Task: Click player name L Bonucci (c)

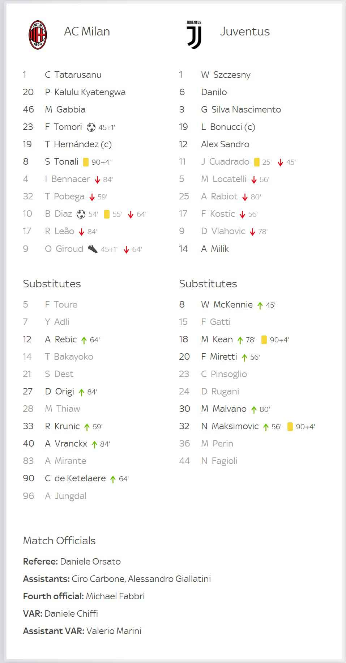Action: point(228,127)
